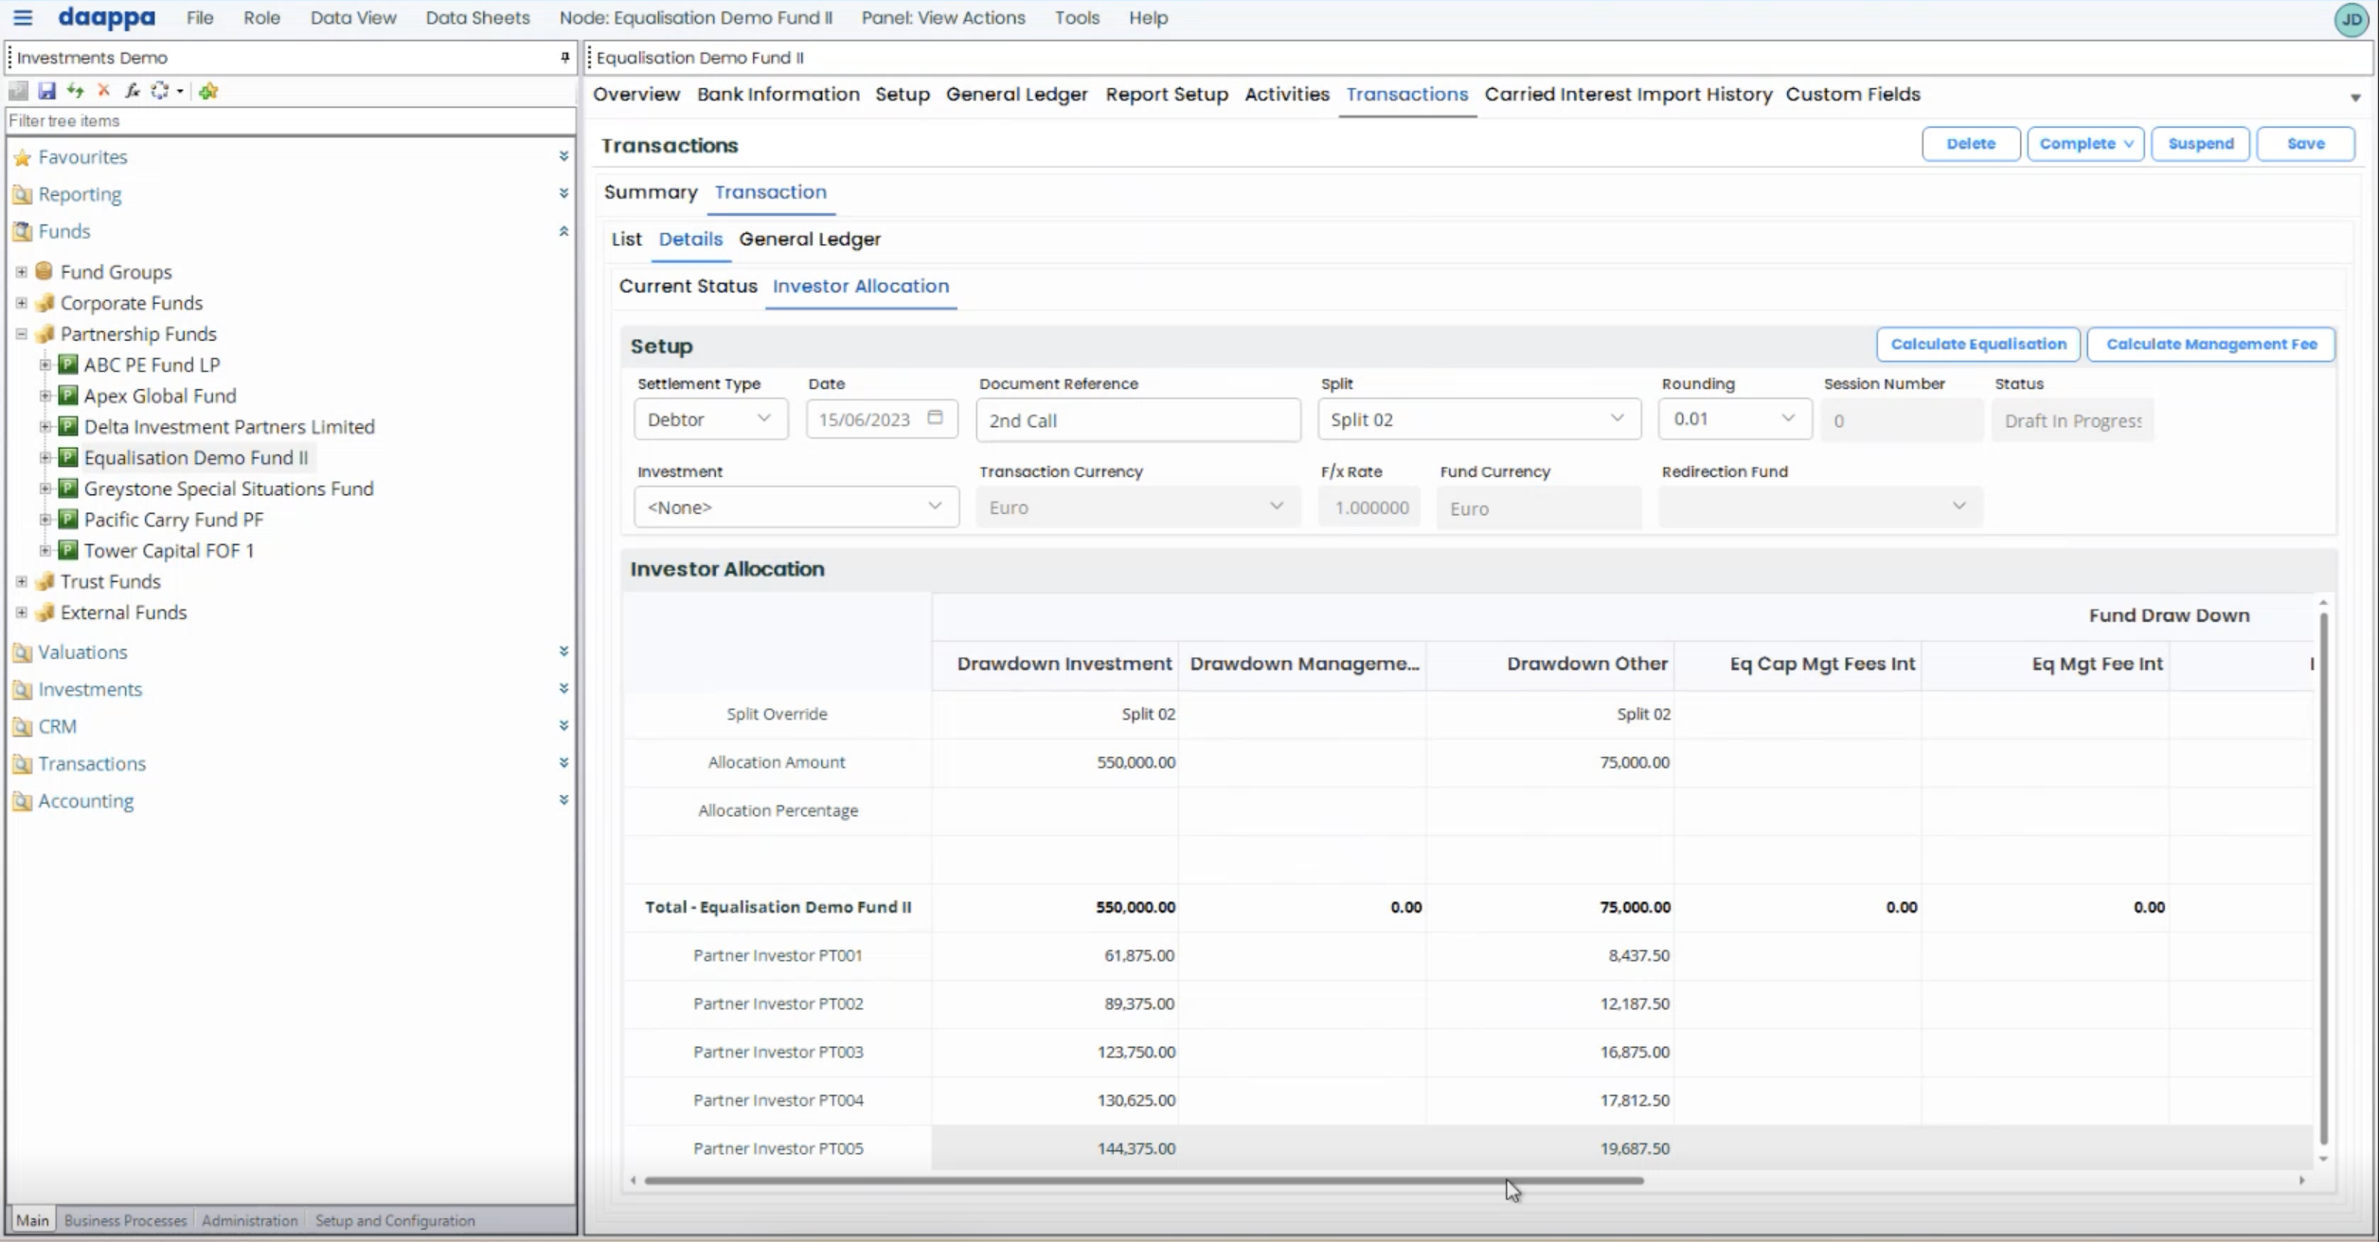Click the Calculate Equalisation button
Screen dimensions: 2379x1242
coord(1978,345)
